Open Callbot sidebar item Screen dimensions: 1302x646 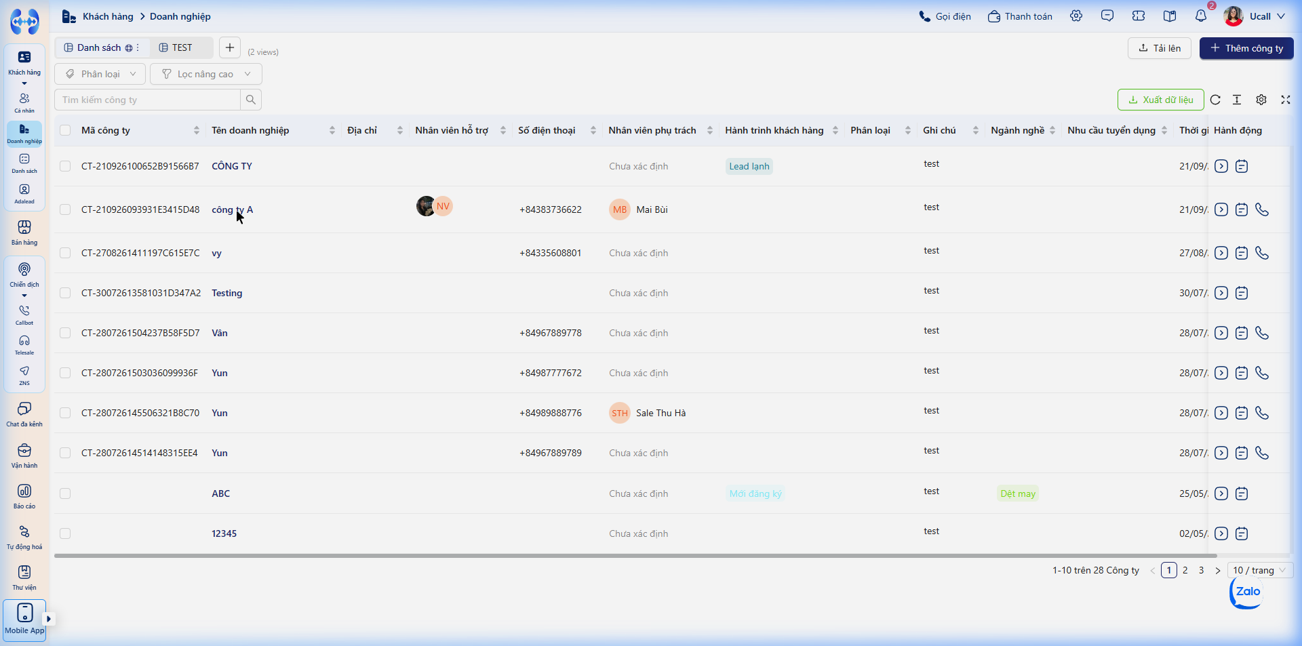pos(24,315)
